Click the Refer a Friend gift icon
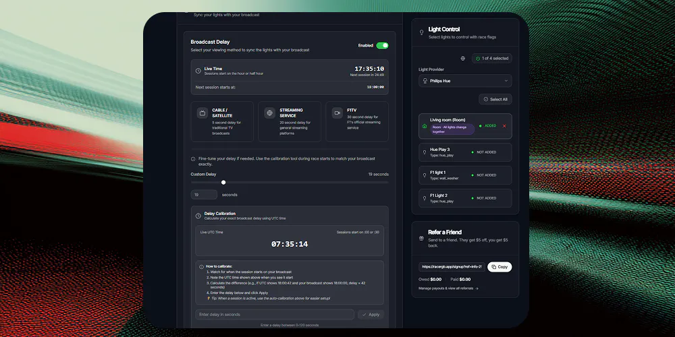 pyautogui.click(x=421, y=239)
